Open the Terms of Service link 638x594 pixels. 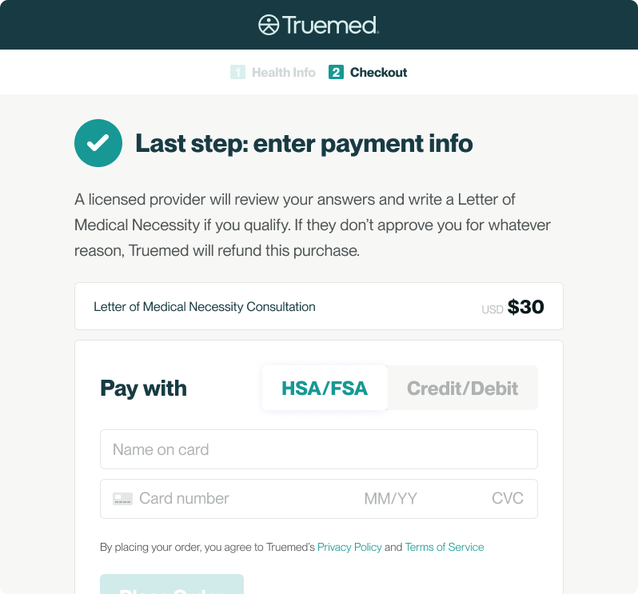tap(445, 547)
